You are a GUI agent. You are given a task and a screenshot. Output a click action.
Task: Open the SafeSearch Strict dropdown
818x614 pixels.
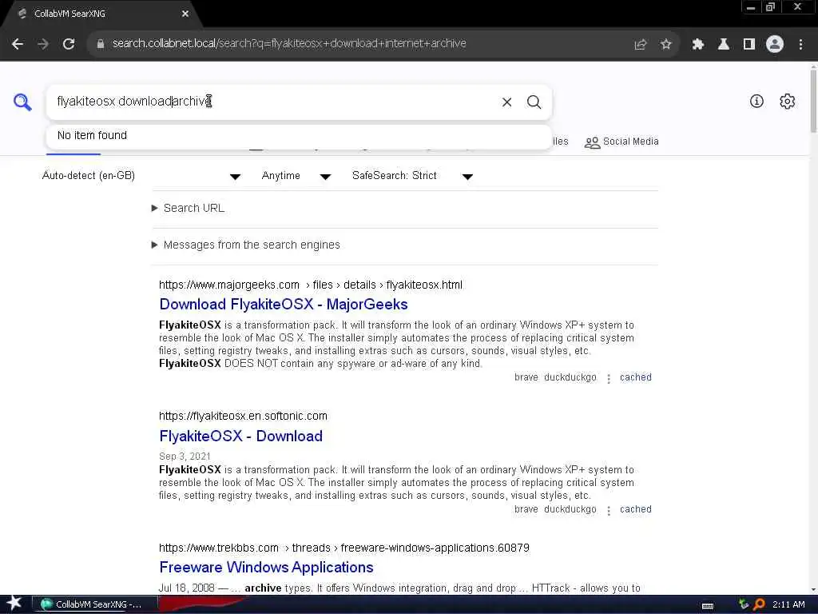coord(412,176)
